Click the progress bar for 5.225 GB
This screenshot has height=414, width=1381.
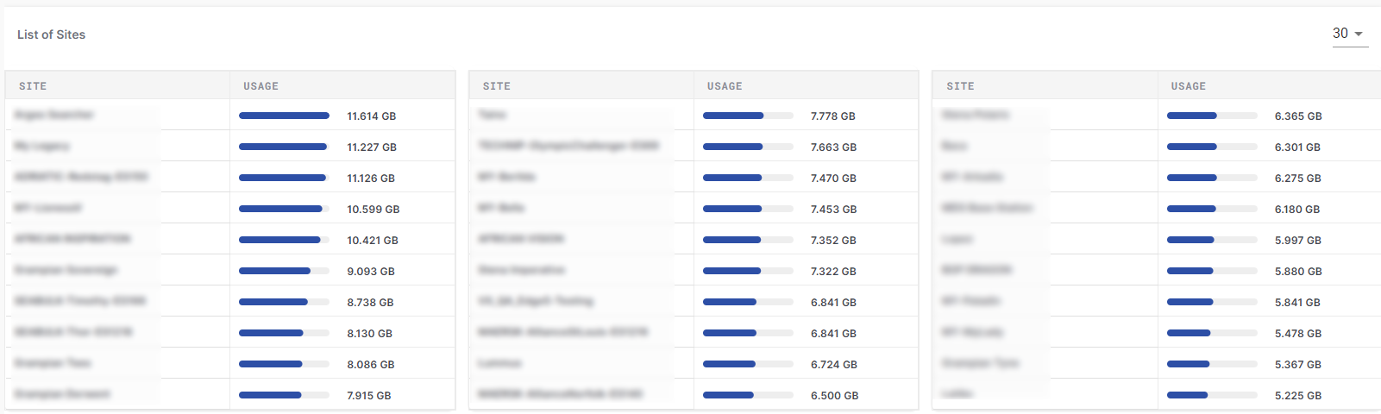pos(1211,395)
